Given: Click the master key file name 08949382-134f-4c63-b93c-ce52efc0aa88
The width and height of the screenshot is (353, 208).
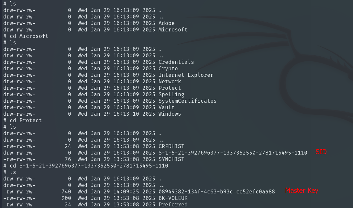Looking at the screenshot, I should pyautogui.click(x=216, y=192).
